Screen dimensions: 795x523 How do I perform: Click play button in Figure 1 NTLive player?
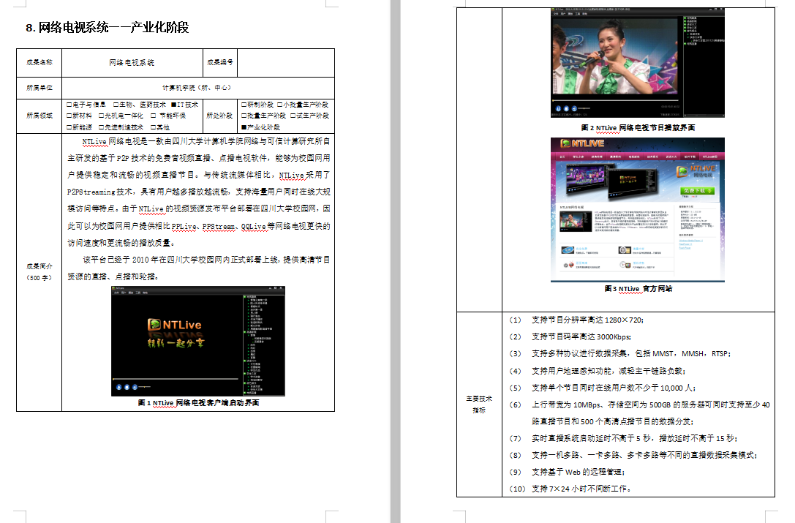tap(117, 386)
